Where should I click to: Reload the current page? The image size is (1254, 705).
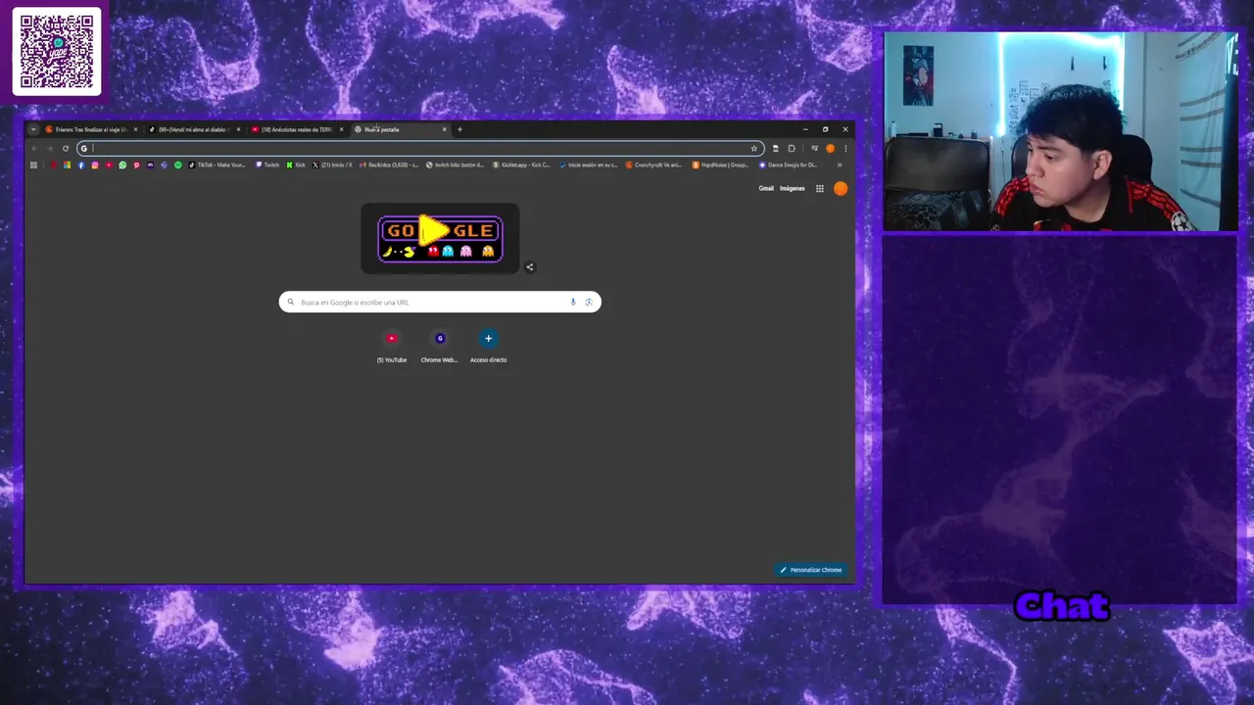pos(66,149)
